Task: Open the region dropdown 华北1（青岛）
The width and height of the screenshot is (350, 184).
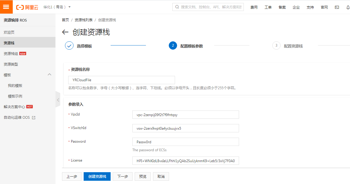Action: (x=57, y=7)
